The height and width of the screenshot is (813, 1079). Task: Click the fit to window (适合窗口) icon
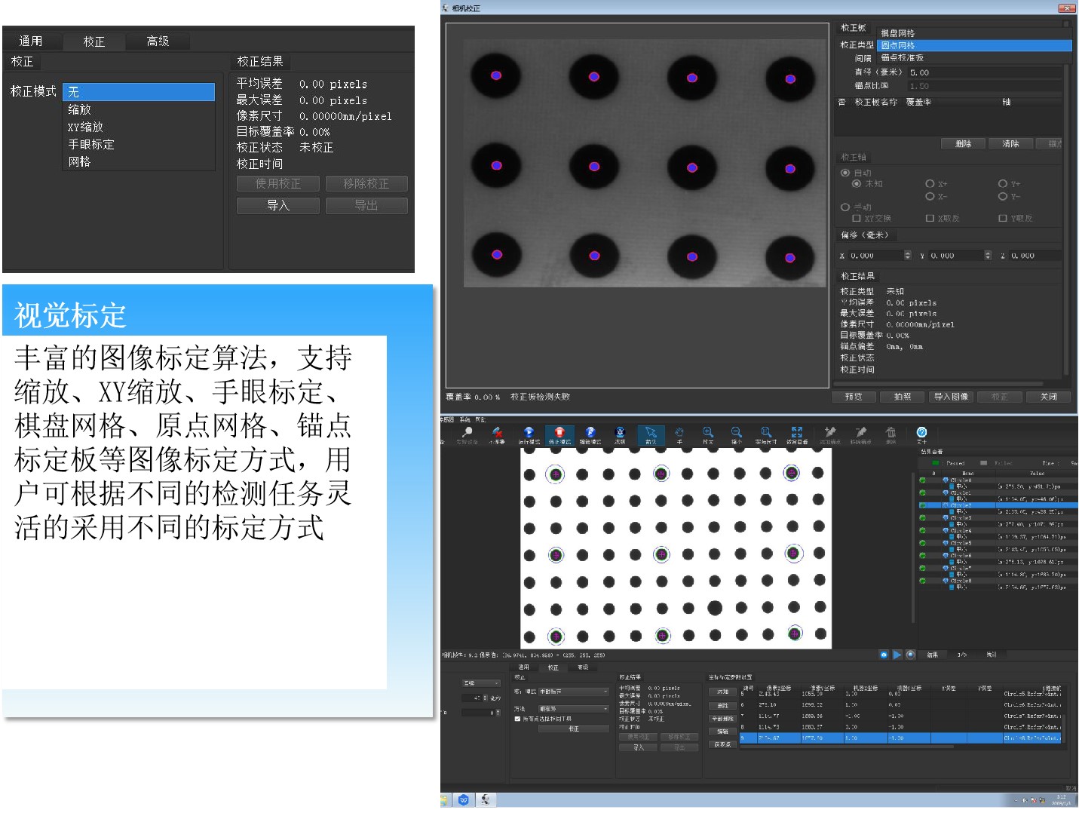point(797,434)
